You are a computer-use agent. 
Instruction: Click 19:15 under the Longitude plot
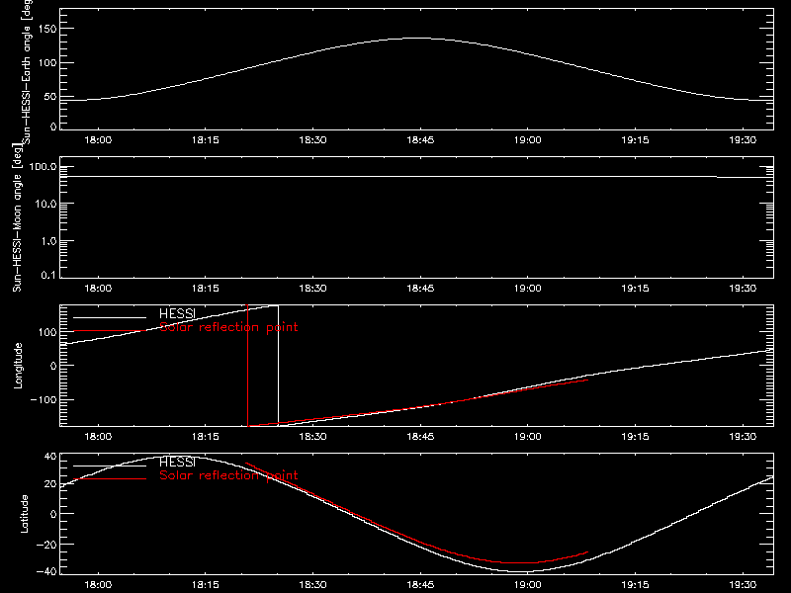pos(635,436)
